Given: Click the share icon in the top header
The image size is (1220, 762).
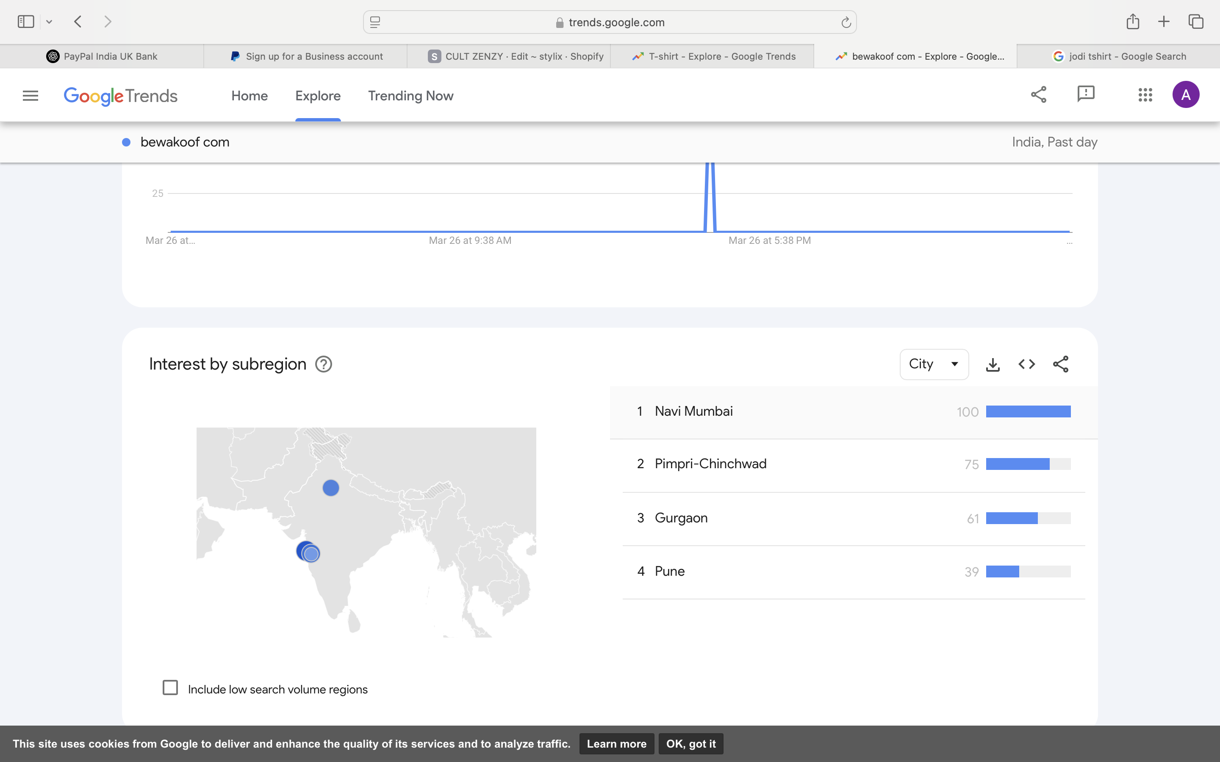Looking at the screenshot, I should pos(1038,94).
